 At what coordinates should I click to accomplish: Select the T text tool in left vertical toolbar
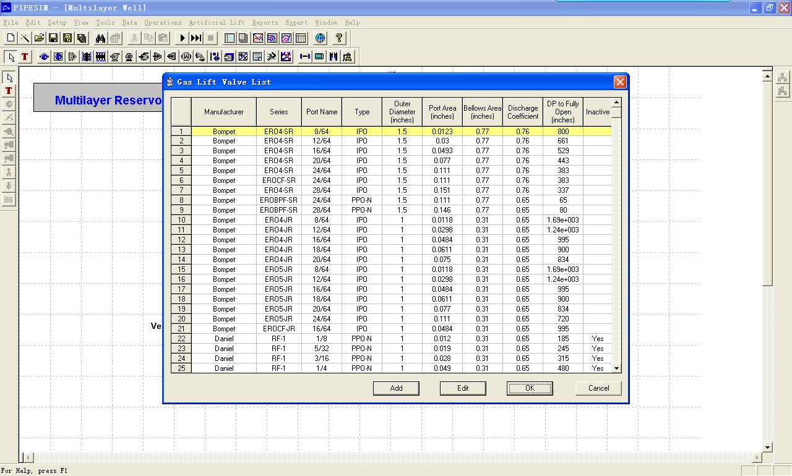point(9,91)
